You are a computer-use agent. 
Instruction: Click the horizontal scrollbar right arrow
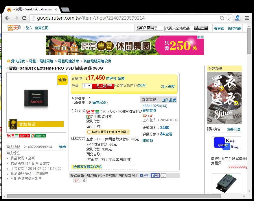[x=244, y=196]
